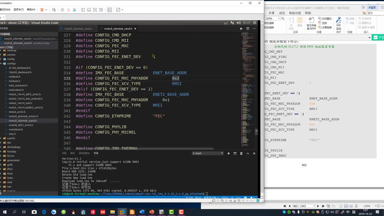Viewport: 384px width, 216px height.
Task: Switch to the 问题 (Problems) panel tab
Action: coord(64,153)
